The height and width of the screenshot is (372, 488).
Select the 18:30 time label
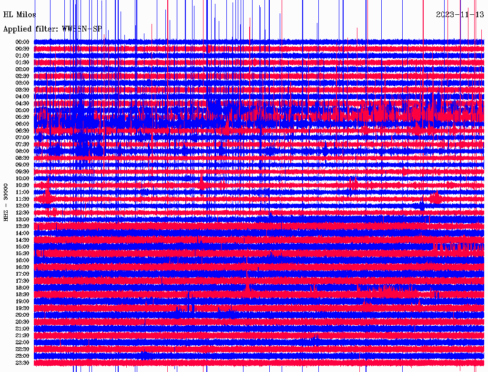point(22,294)
